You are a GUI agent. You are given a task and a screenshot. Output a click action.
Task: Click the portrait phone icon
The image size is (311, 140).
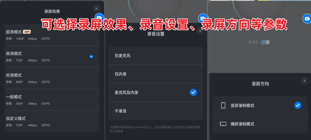coord(223,105)
